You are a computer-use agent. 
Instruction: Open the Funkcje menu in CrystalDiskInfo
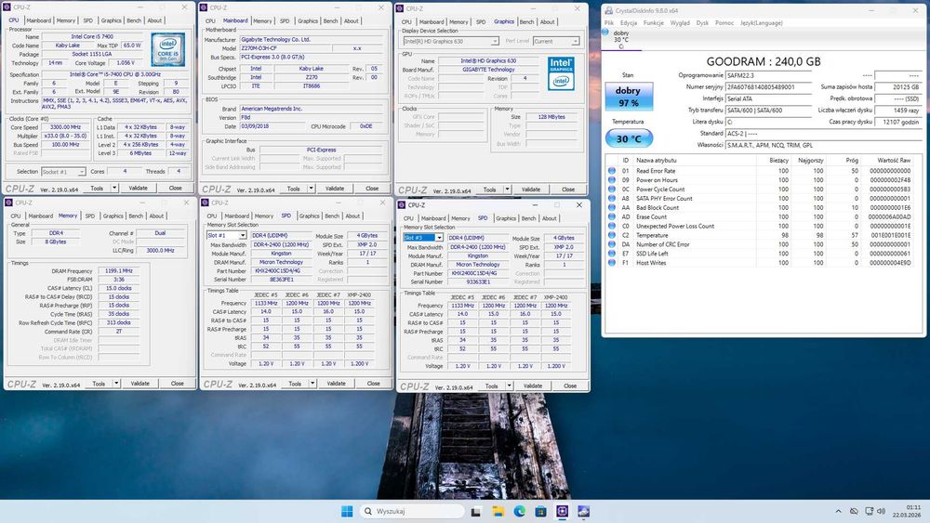pos(654,23)
